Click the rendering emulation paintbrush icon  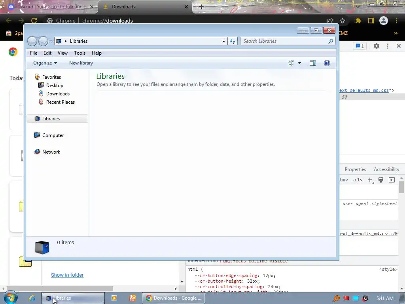(381, 180)
